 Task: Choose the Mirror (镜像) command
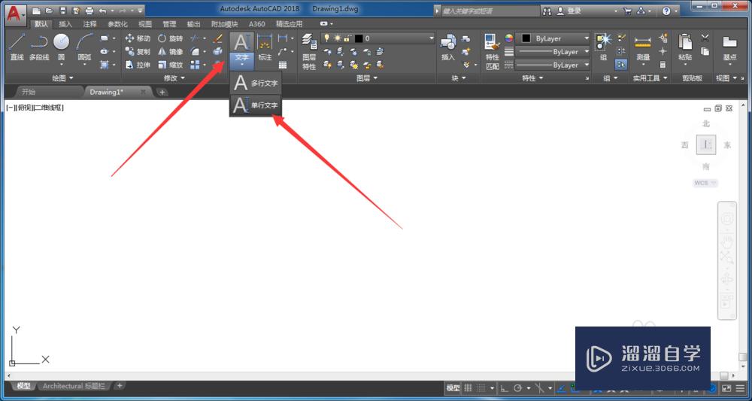[x=170, y=51]
